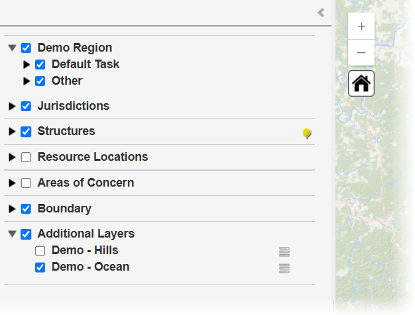The image size is (415, 315).
Task: Select the Other label
Action: click(67, 81)
